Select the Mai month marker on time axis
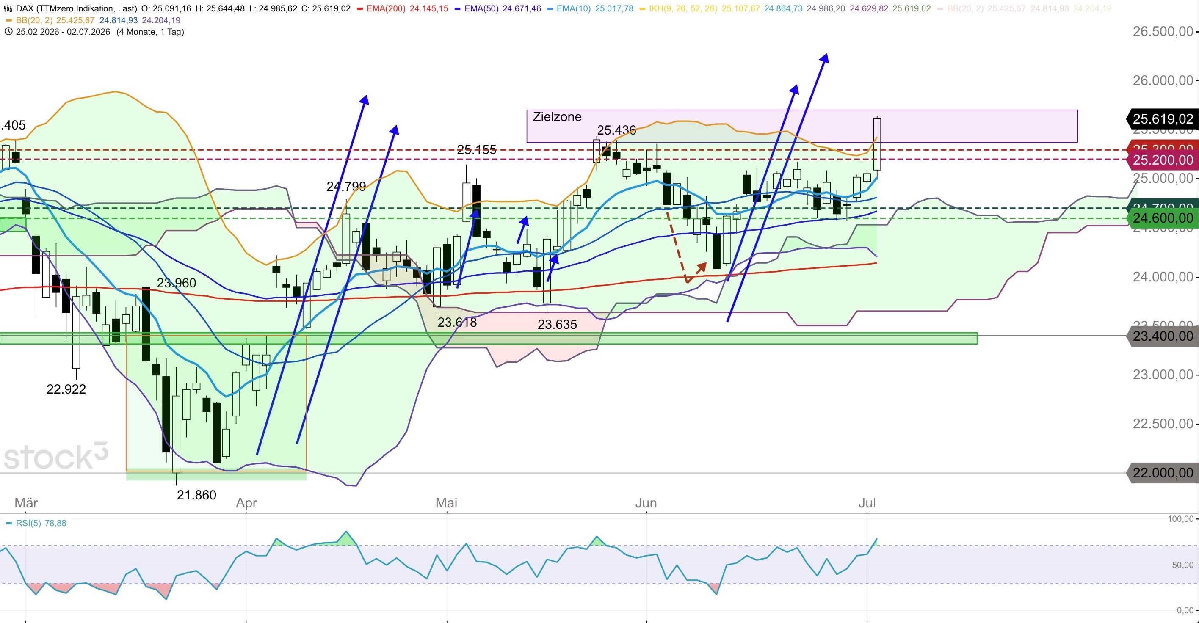Screen dimensions: 1199x623 pos(446,503)
